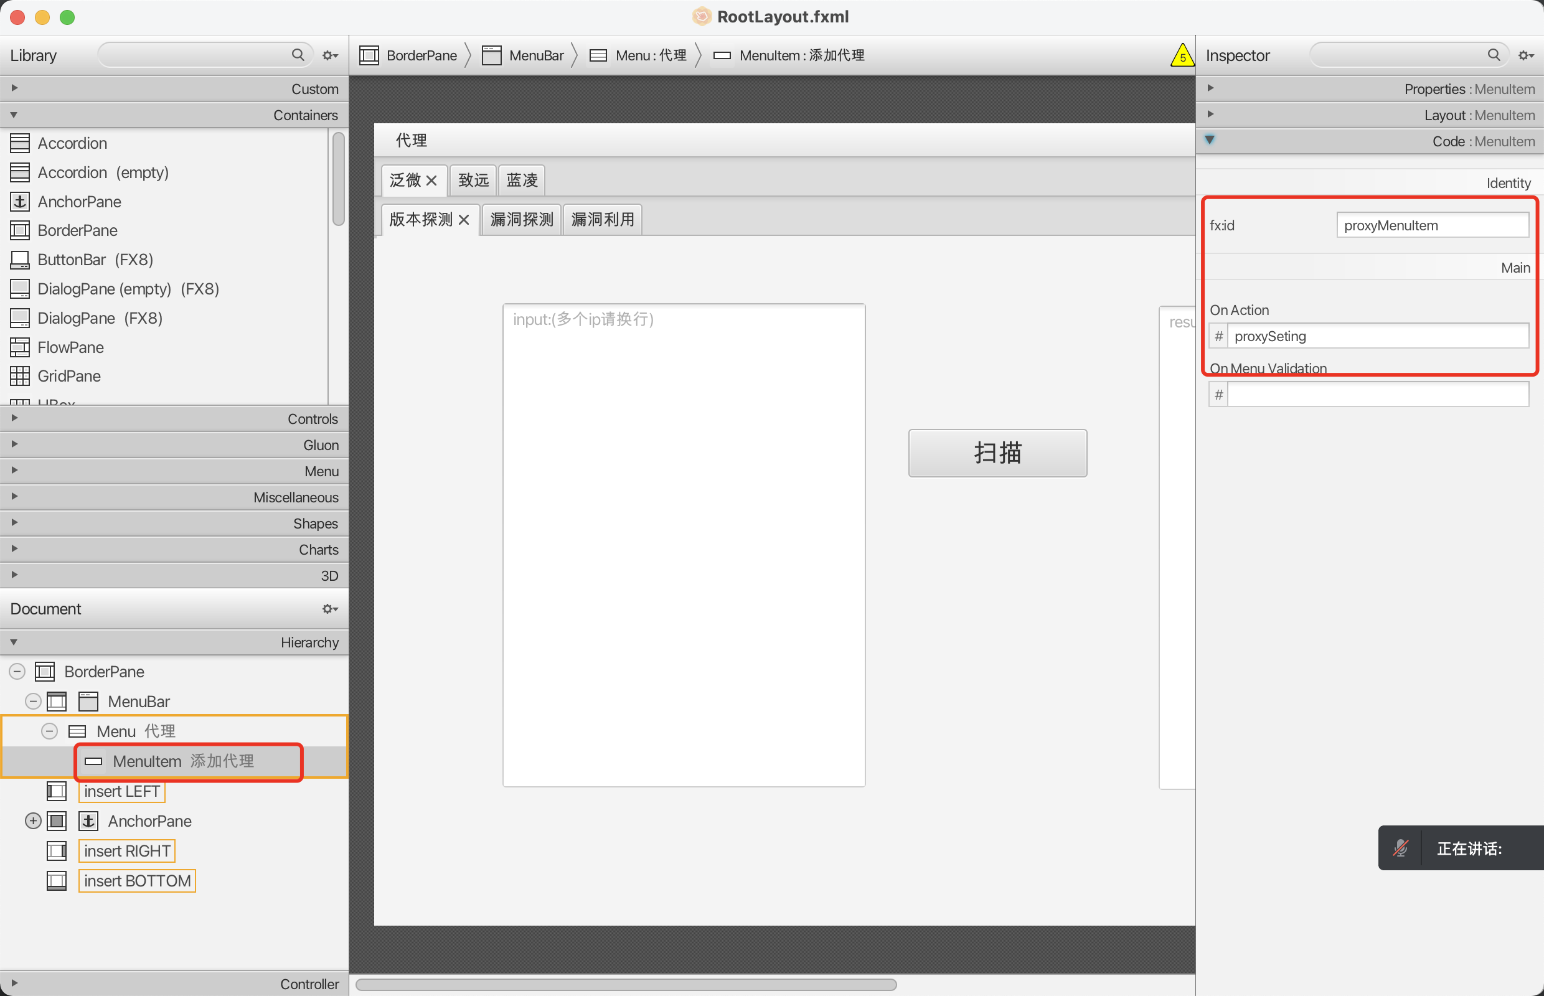
Task: Click the On Menu Validation field
Action: pos(1378,395)
